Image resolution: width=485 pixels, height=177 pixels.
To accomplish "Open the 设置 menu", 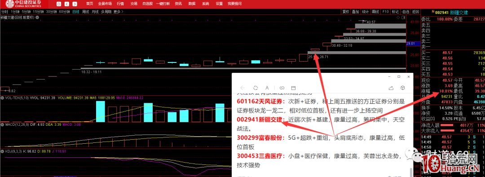I will coord(219,4).
